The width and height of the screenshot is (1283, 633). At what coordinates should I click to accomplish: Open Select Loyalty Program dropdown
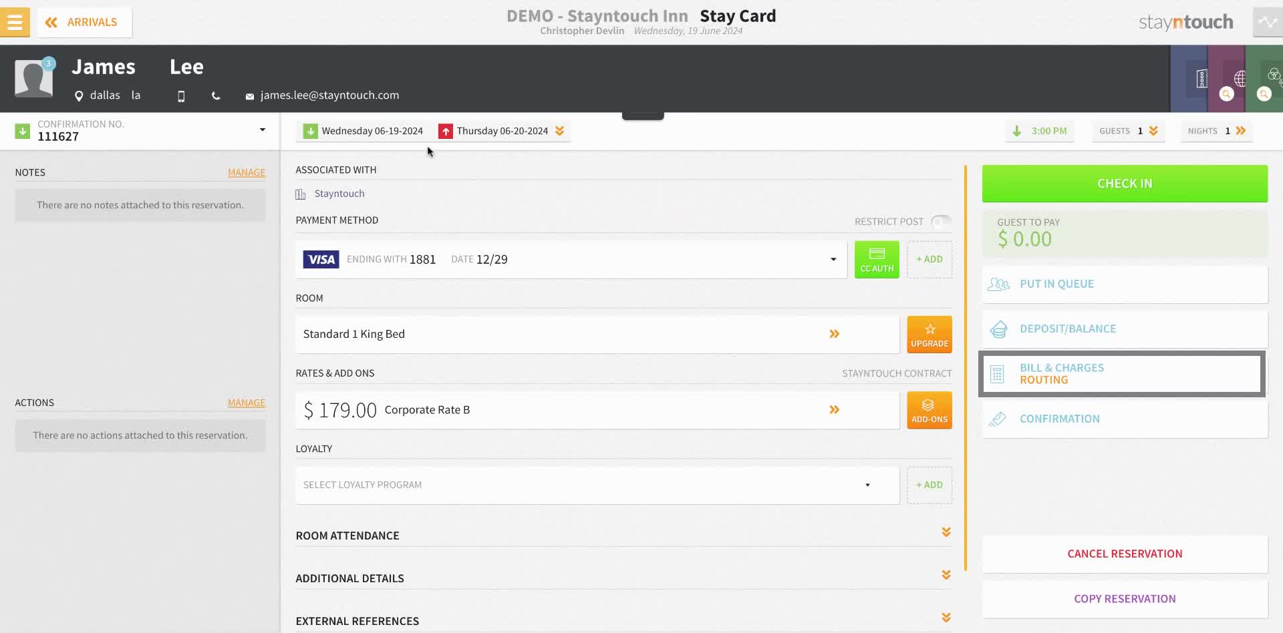(597, 485)
